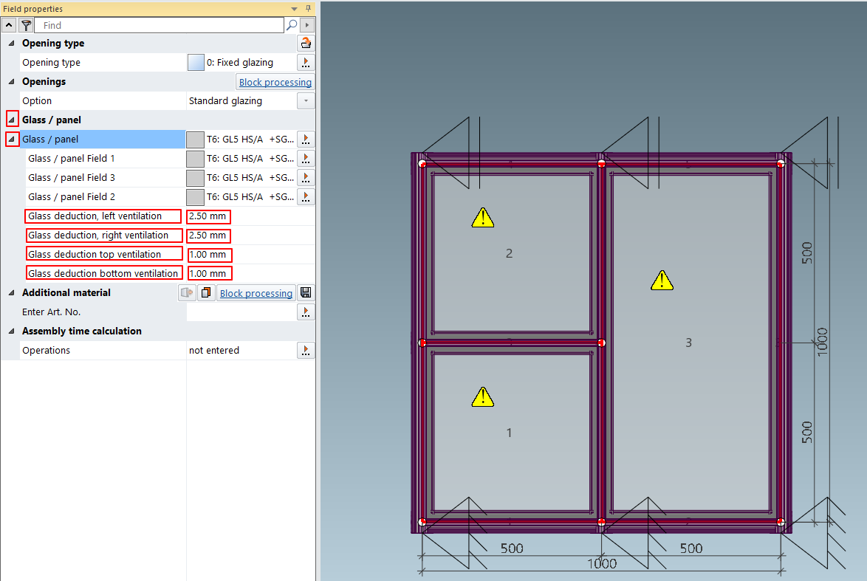Pin the Field properties panel

tap(308, 9)
